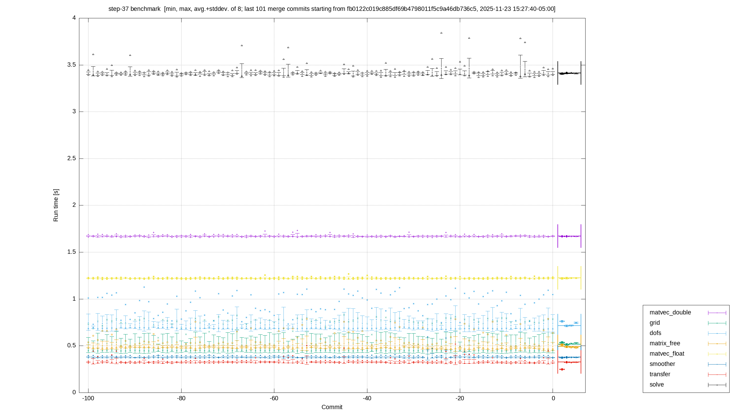Screen dimensions: 733x412
Task: Click the smoother legend label
Action: point(662,364)
